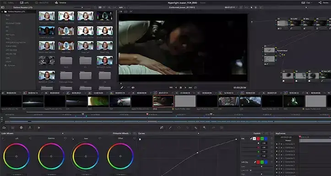Mute the viewer audio
331x176 pixels.
coord(133,87)
